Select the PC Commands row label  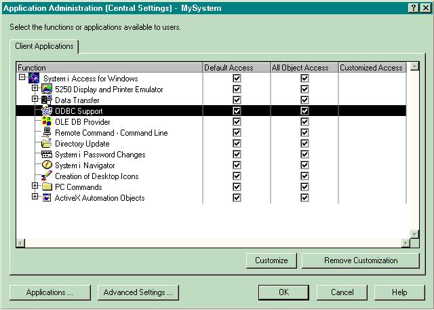click(x=79, y=187)
